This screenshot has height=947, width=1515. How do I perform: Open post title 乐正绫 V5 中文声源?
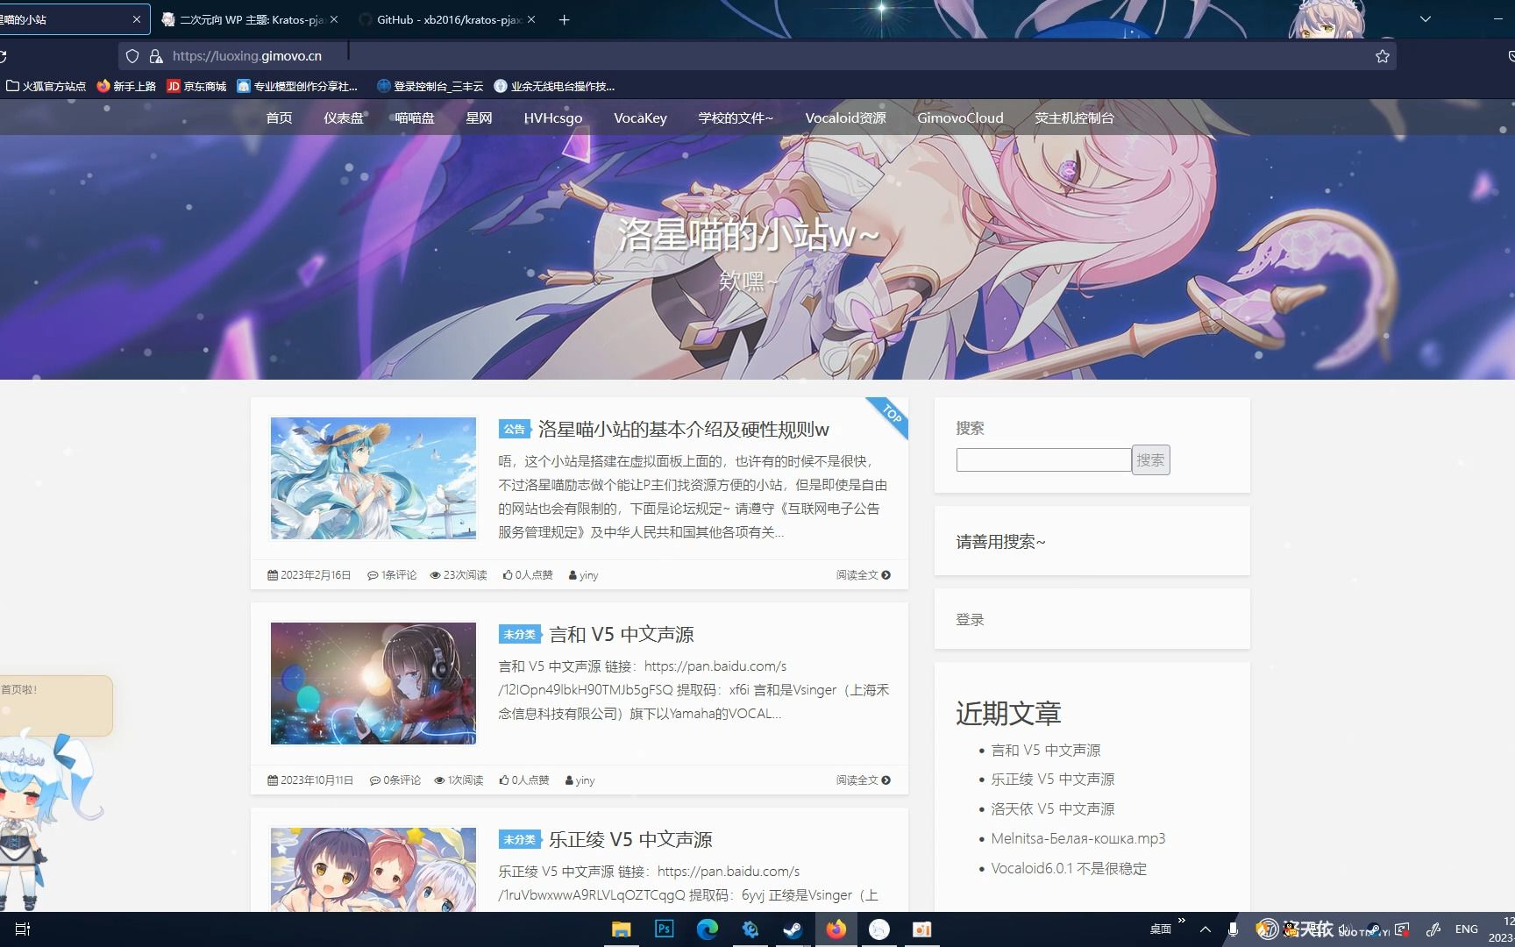pos(630,839)
